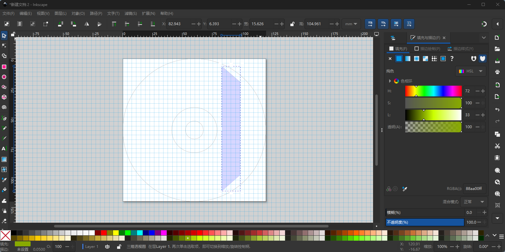Click the flat color fill icon
Screen dimensions: 505x252
pyautogui.click(x=399, y=59)
